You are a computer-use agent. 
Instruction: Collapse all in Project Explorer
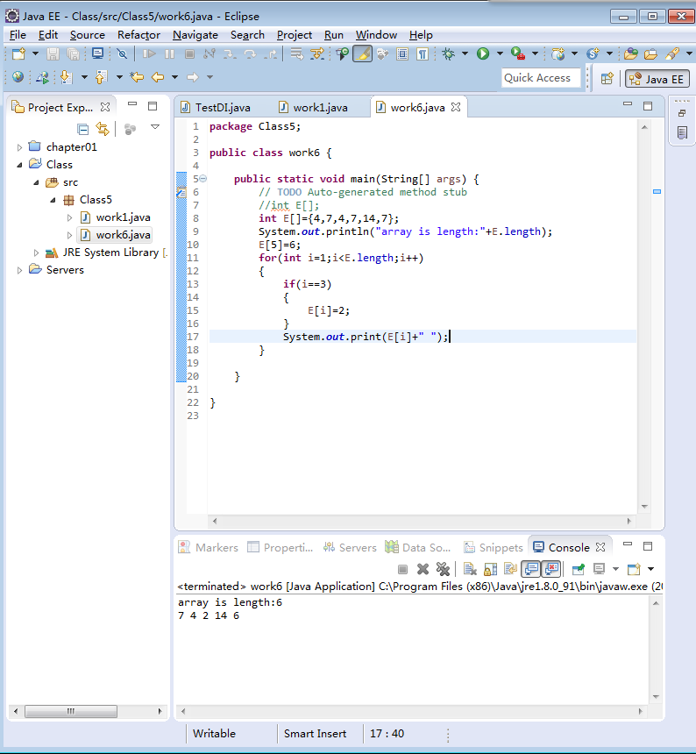(82, 129)
